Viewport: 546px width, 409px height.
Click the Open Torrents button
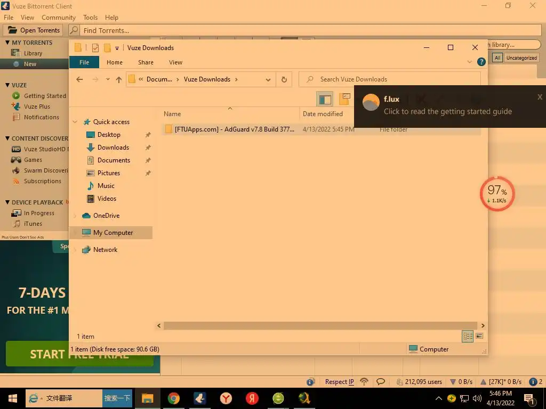tap(33, 30)
